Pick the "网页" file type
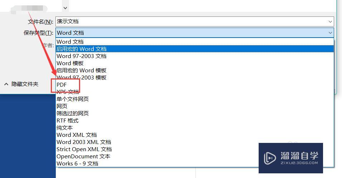Image resolution: width=342 pixels, height=178 pixels. pyautogui.click(x=195, y=106)
